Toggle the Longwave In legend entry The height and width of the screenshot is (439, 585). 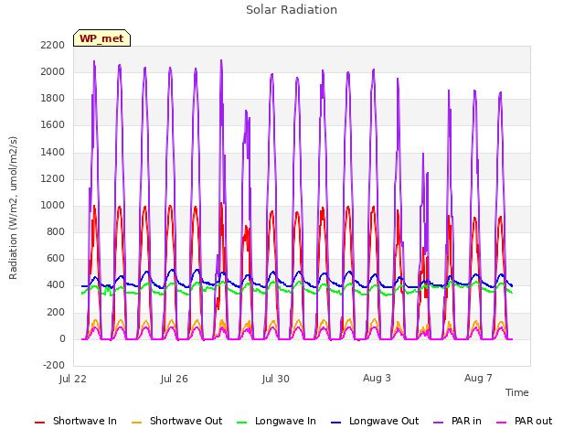(x=276, y=421)
